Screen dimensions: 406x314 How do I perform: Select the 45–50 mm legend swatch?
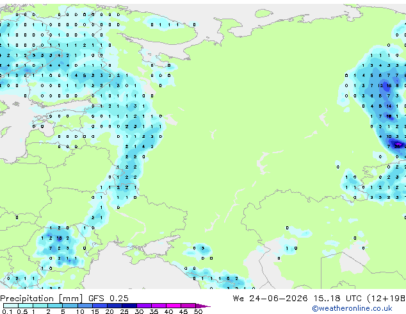(188, 306)
